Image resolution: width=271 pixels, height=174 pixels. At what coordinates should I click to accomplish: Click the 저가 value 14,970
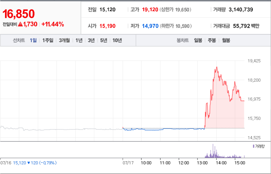150,26
